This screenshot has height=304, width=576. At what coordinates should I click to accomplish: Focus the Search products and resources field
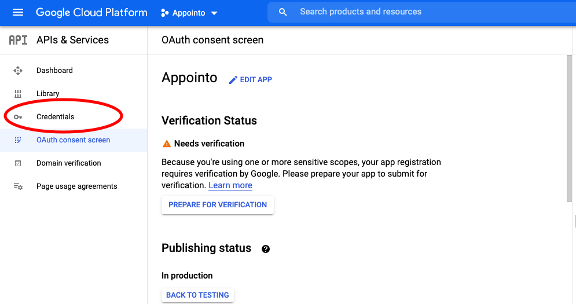pos(421,12)
